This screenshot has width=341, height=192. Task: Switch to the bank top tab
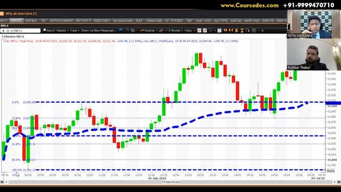click(236, 21)
